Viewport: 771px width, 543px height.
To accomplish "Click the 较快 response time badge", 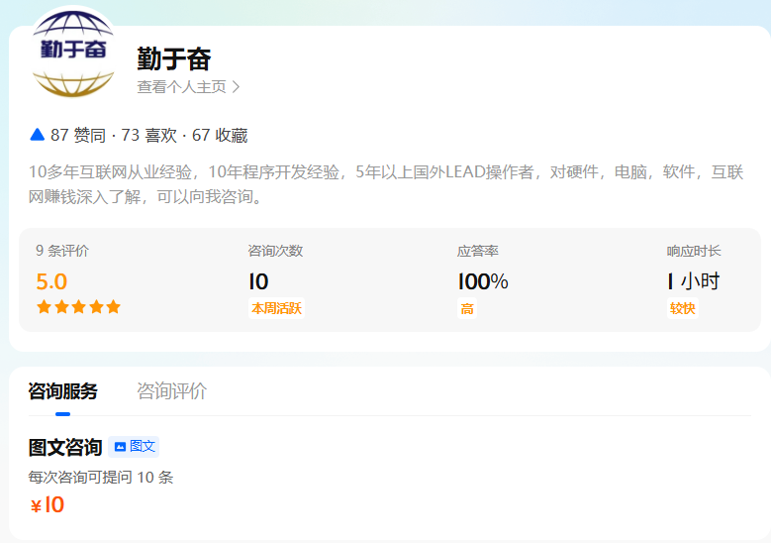I will [x=682, y=308].
